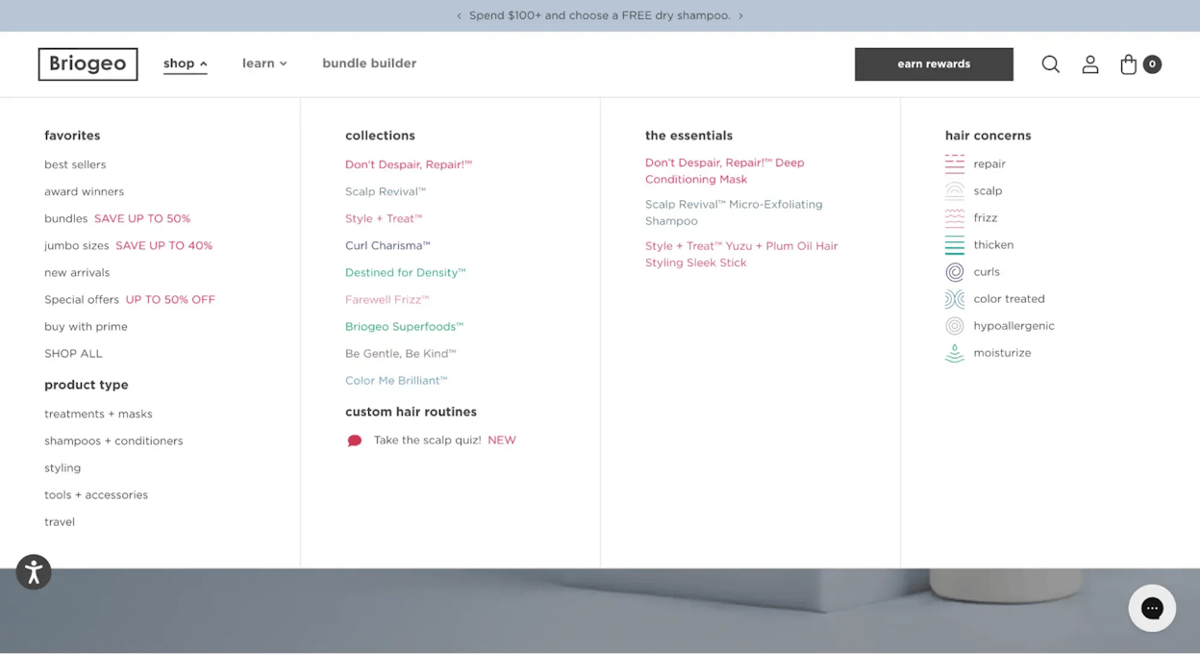
Task: Open the chat bubble widget
Action: (1152, 608)
